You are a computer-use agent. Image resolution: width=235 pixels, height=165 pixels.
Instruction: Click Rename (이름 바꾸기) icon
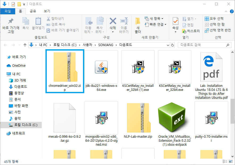[124, 21]
